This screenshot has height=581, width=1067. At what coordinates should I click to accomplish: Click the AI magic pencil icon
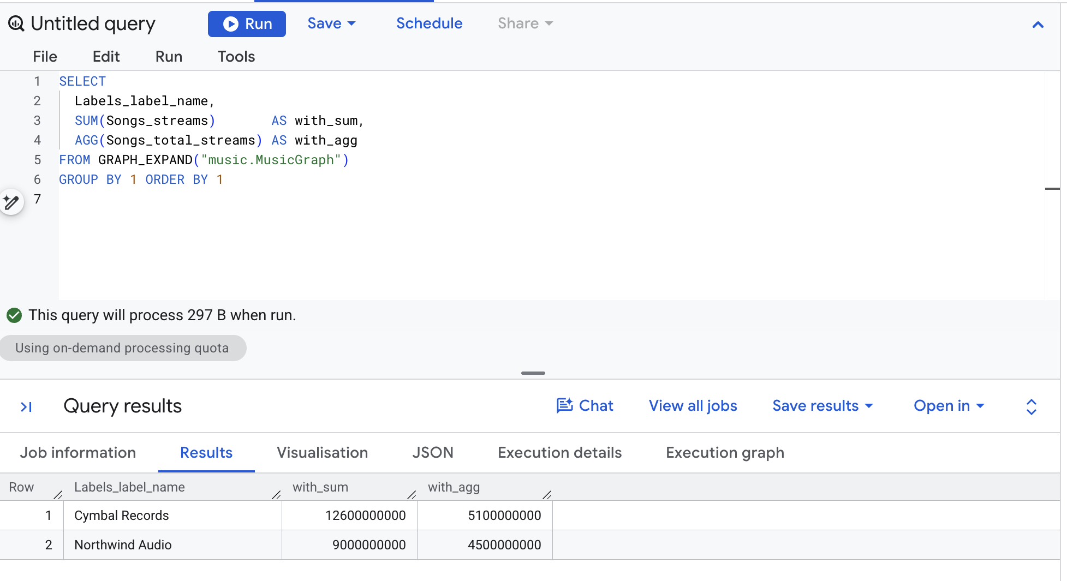[11, 202]
